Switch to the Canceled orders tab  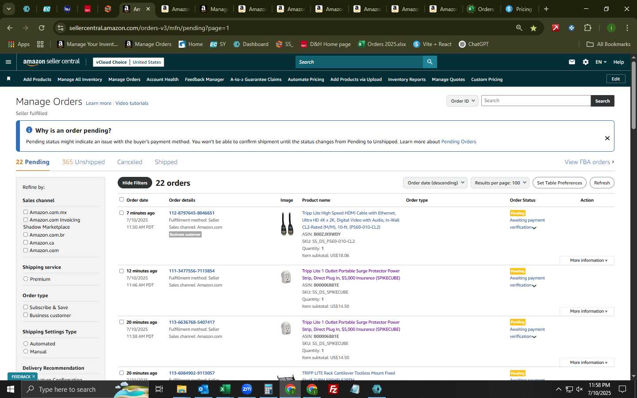pyautogui.click(x=130, y=162)
